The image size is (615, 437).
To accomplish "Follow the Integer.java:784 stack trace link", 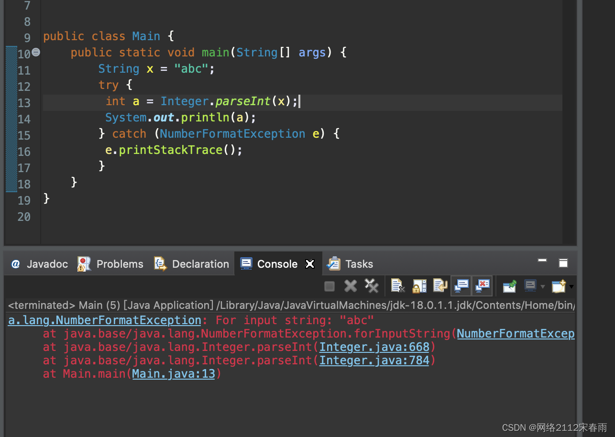I will pyautogui.click(x=374, y=361).
